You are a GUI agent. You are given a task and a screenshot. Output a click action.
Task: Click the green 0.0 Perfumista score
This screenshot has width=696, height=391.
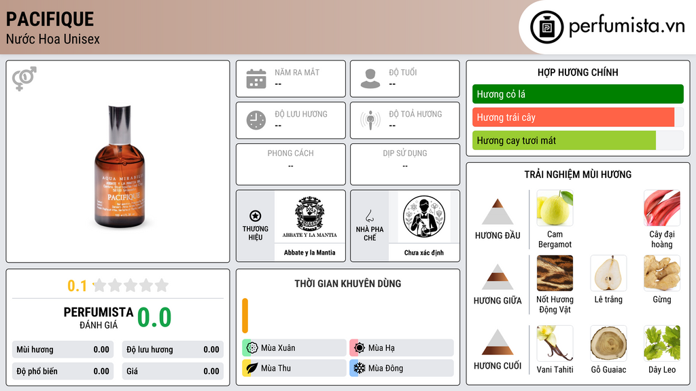[x=154, y=317]
